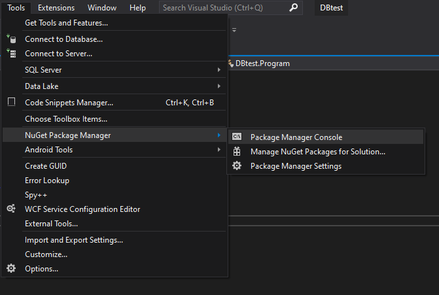Click the Package Manager Console icon
The height and width of the screenshot is (295, 439).
237,137
